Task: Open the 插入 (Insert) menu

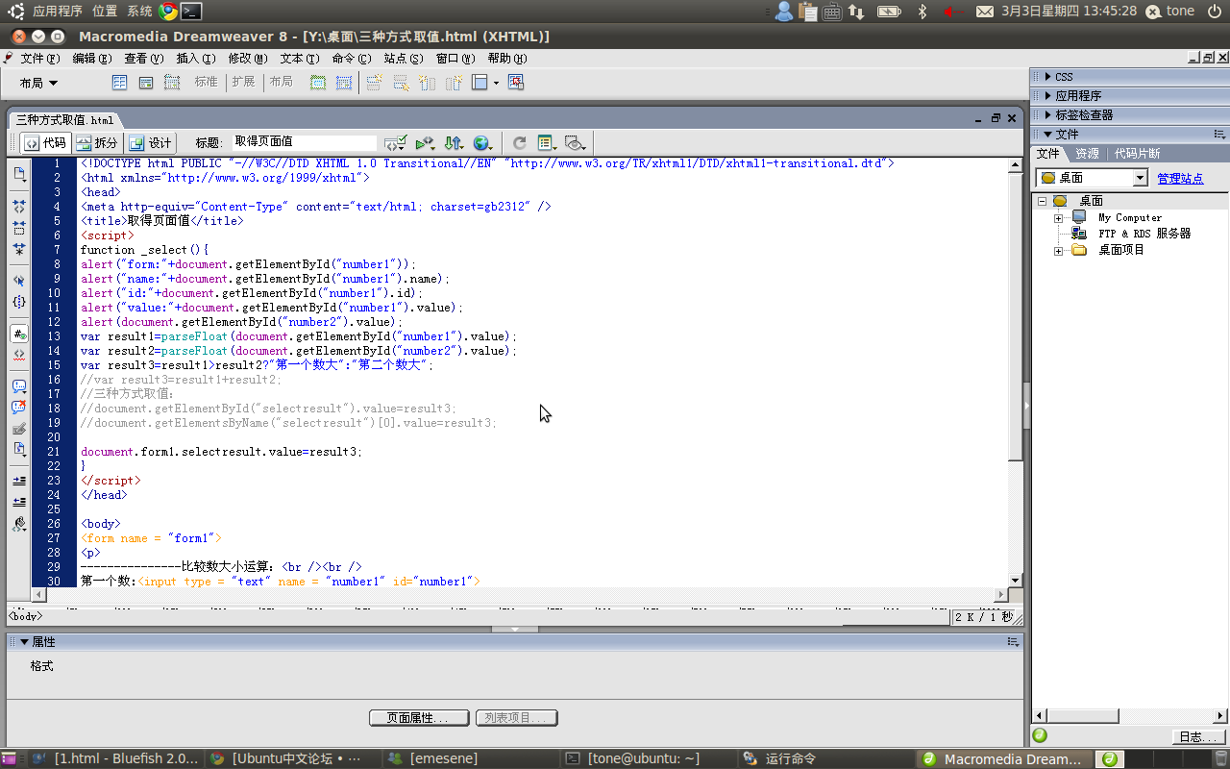Action: point(195,59)
